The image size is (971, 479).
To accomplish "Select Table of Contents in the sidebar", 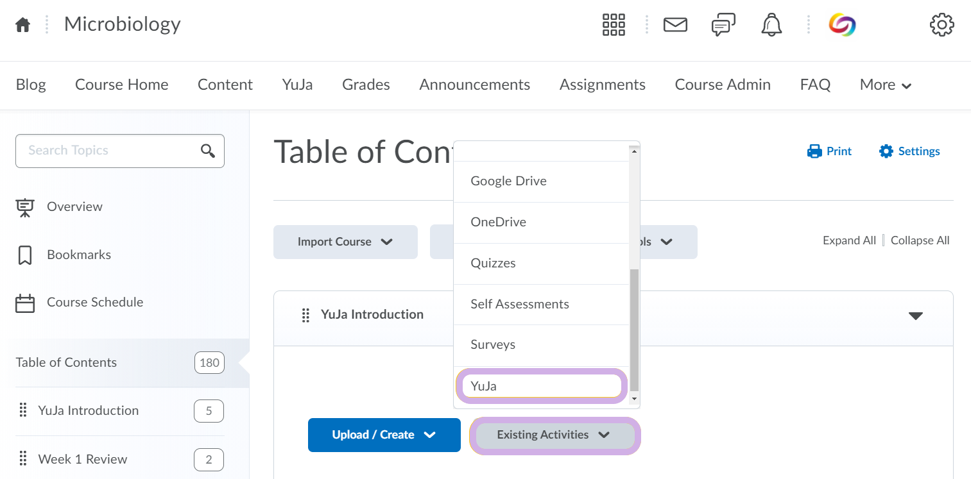I will click(x=66, y=363).
